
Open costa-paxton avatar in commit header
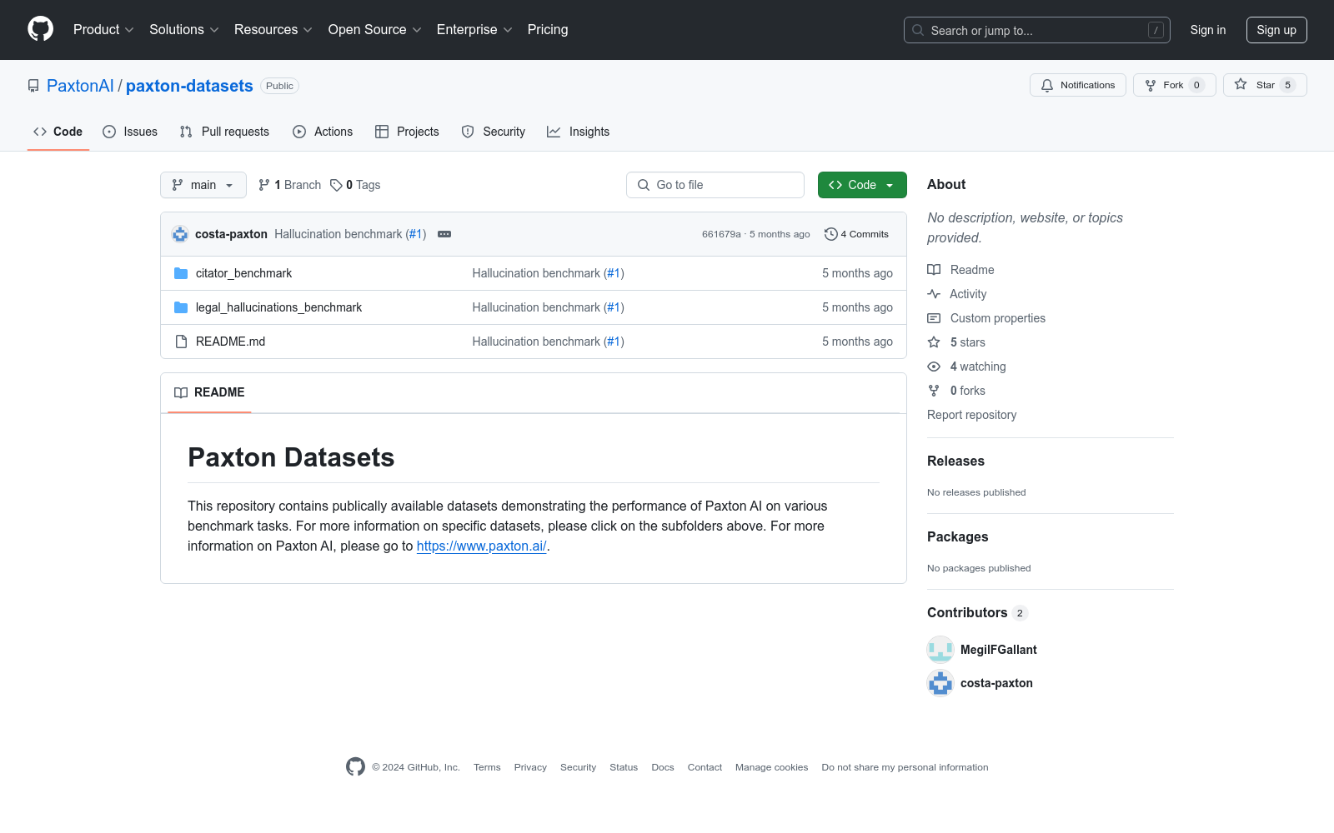pos(180,234)
